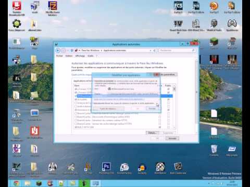Toggle BranchCache Extraction du contenu checkbox
The height and width of the screenshot is (187, 250).
pyautogui.click(x=76, y=121)
